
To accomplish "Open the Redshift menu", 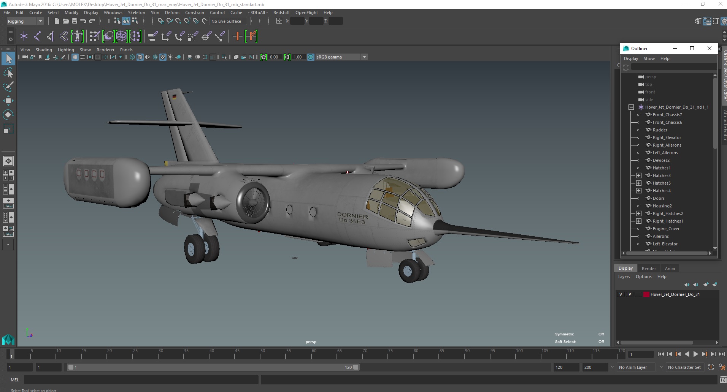I will tap(281, 13).
